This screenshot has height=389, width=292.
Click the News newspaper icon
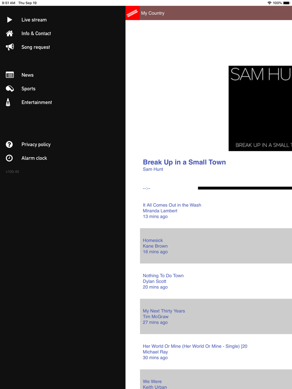coord(10,75)
